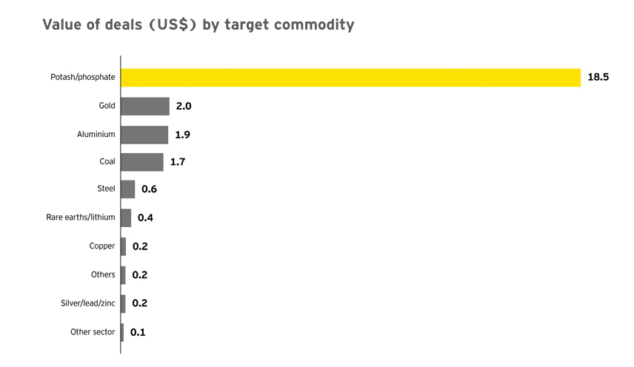Click the Aluminium bar in the chart
This screenshot has height=367, width=634.
(x=144, y=134)
